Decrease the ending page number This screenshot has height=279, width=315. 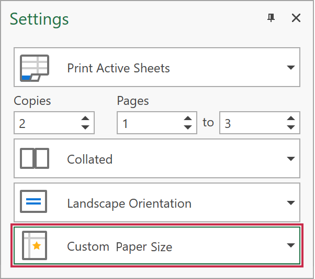click(x=291, y=127)
